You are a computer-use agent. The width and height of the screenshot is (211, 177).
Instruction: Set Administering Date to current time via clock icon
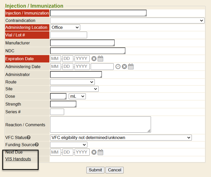click(x=118, y=67)
